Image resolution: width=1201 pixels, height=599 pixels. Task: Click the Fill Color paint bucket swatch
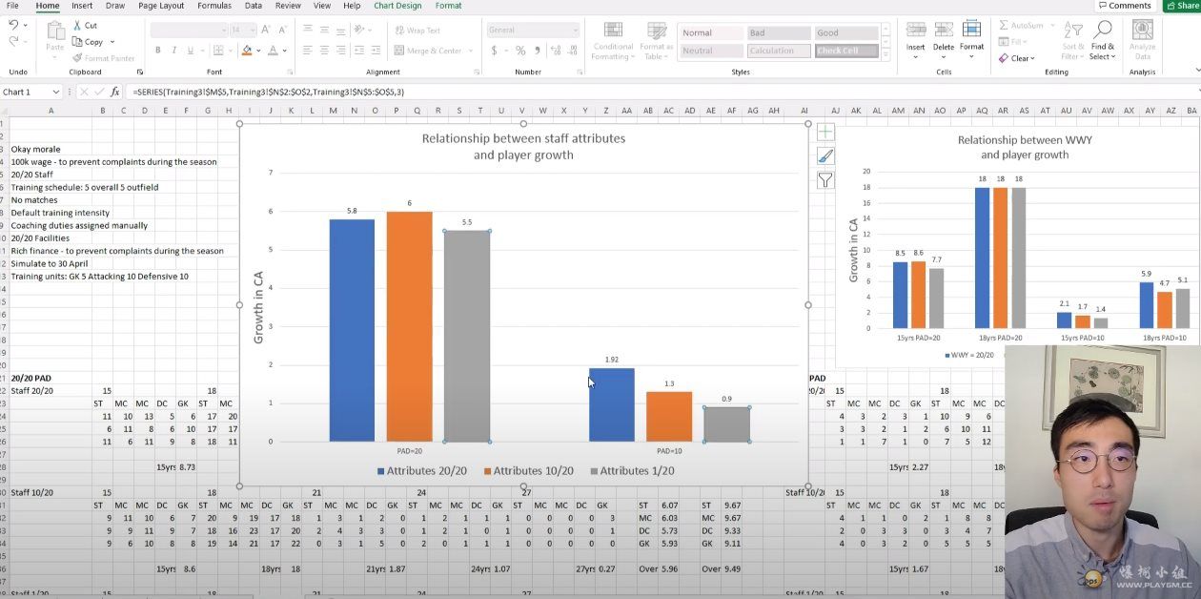247,51
